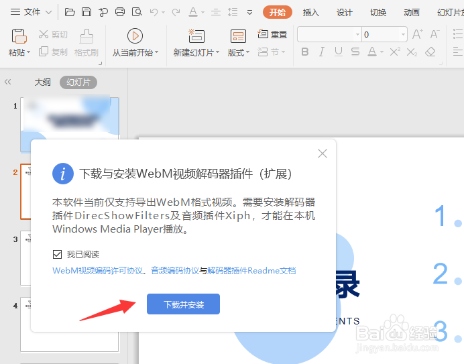Expand the 粘贴 dropdown arrow
The width and height of the screenshot is (464, 364).
pos(29,52)
